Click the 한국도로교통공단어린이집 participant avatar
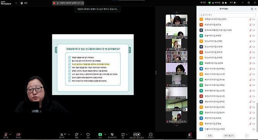 pos(201,30)
